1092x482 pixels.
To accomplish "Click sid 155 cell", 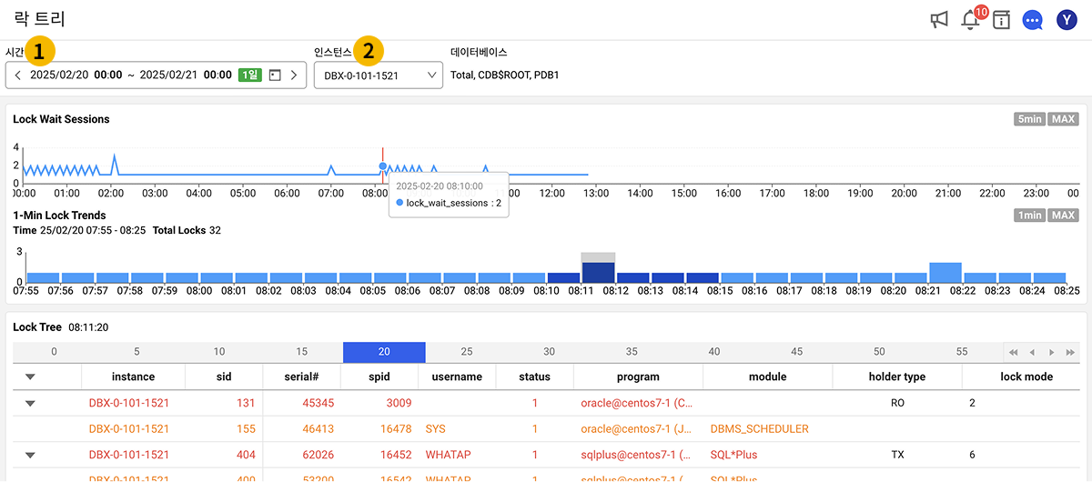I will 224,428.
